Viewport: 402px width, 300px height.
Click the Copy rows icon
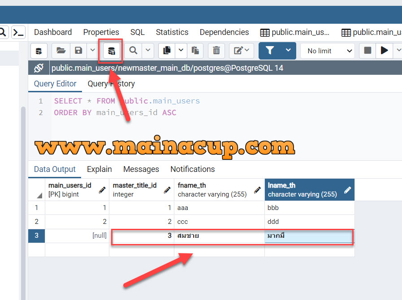[x=167, y=51]
